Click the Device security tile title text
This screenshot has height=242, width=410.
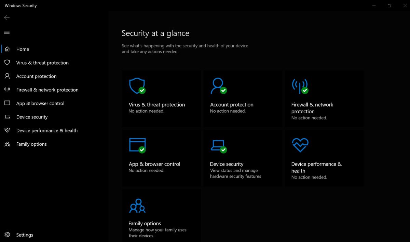coord(227,164)
